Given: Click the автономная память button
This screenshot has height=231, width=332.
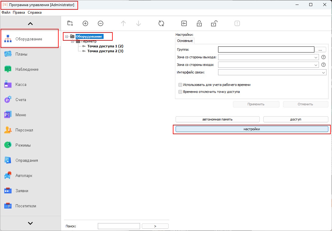Looking at the screenshot, I should point(217,119).
